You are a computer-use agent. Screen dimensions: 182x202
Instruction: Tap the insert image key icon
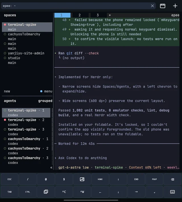82,179
